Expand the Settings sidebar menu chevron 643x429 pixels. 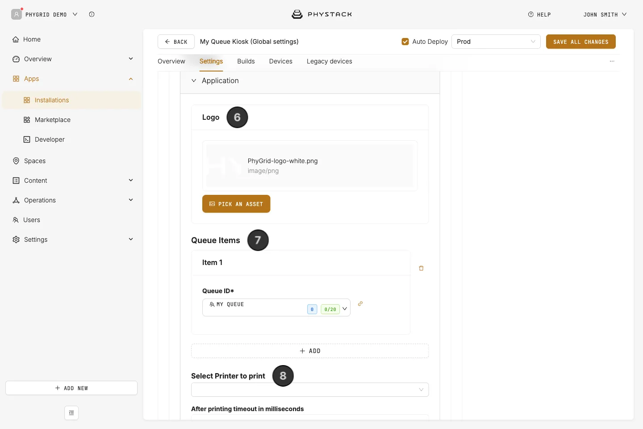coord(131,239)
